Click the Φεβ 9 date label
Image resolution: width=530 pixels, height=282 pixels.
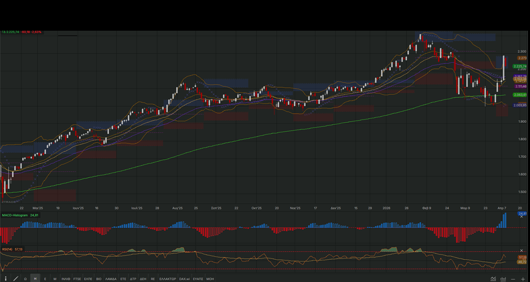pos(427,208)
